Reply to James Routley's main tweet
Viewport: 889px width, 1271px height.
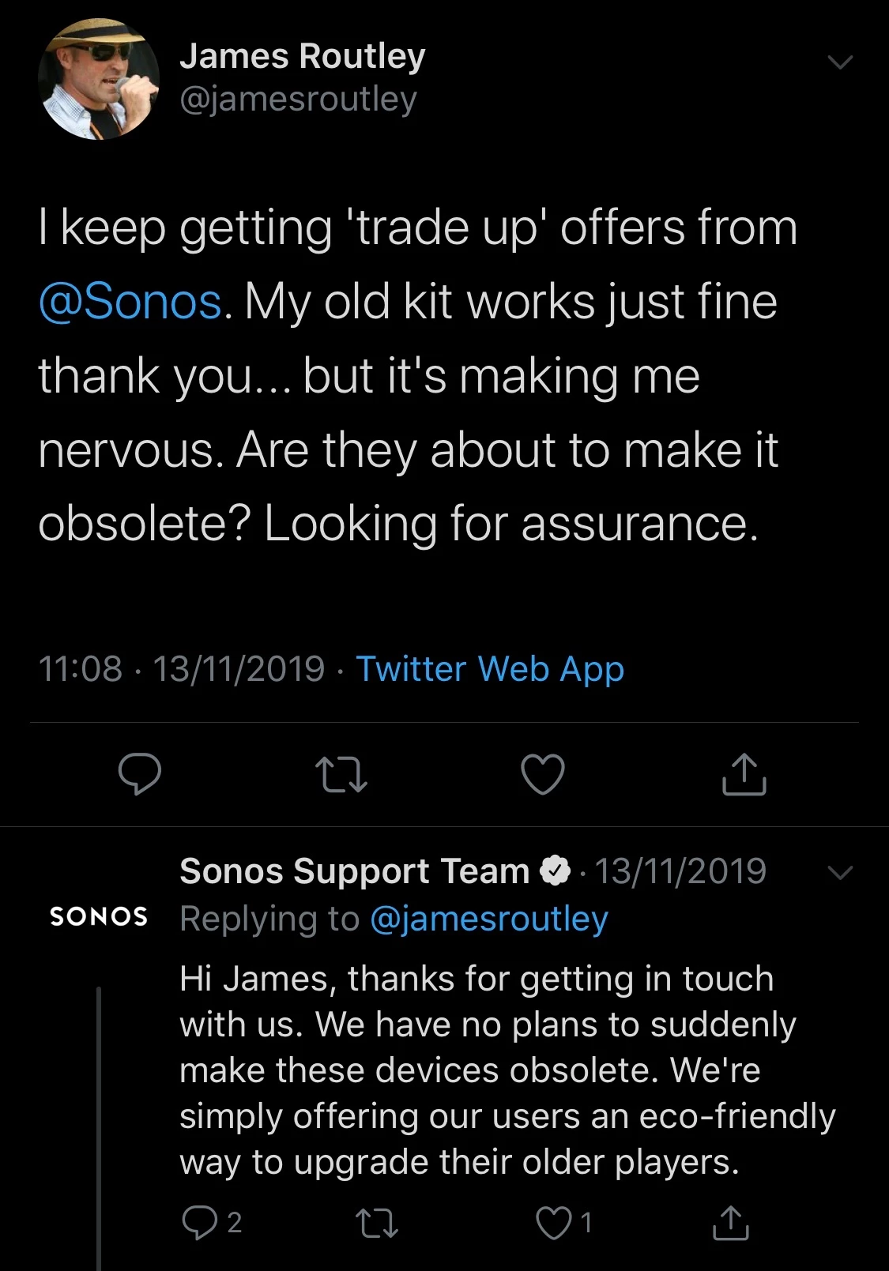(x=140, y=773)
